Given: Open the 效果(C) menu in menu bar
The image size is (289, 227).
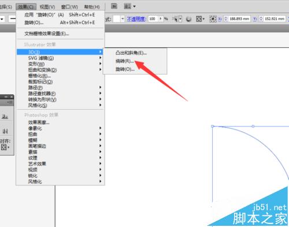Looking at the screenshot, I should [x=25, y=7].
